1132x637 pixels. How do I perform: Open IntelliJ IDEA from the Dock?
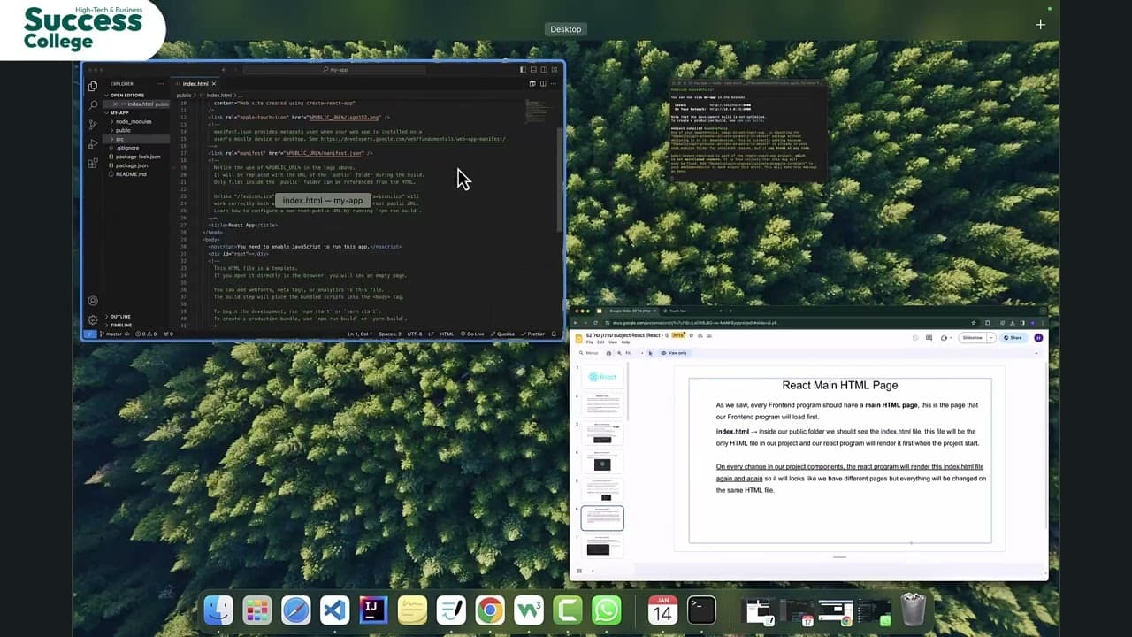(373, 610)
